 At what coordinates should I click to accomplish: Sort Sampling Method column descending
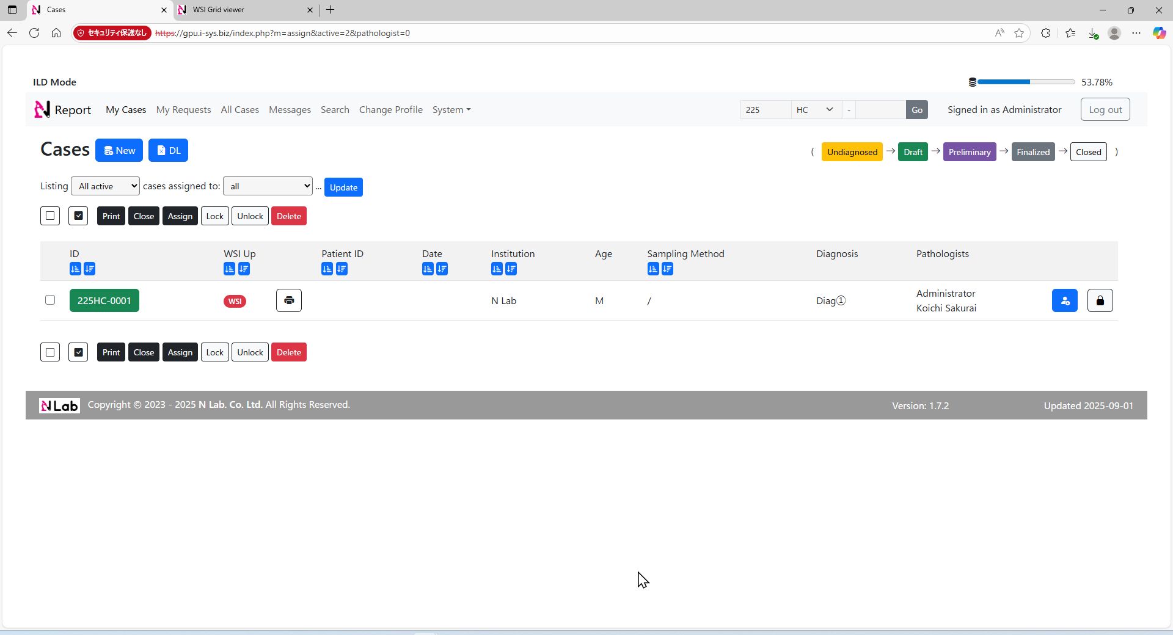[x=667, y=269]
